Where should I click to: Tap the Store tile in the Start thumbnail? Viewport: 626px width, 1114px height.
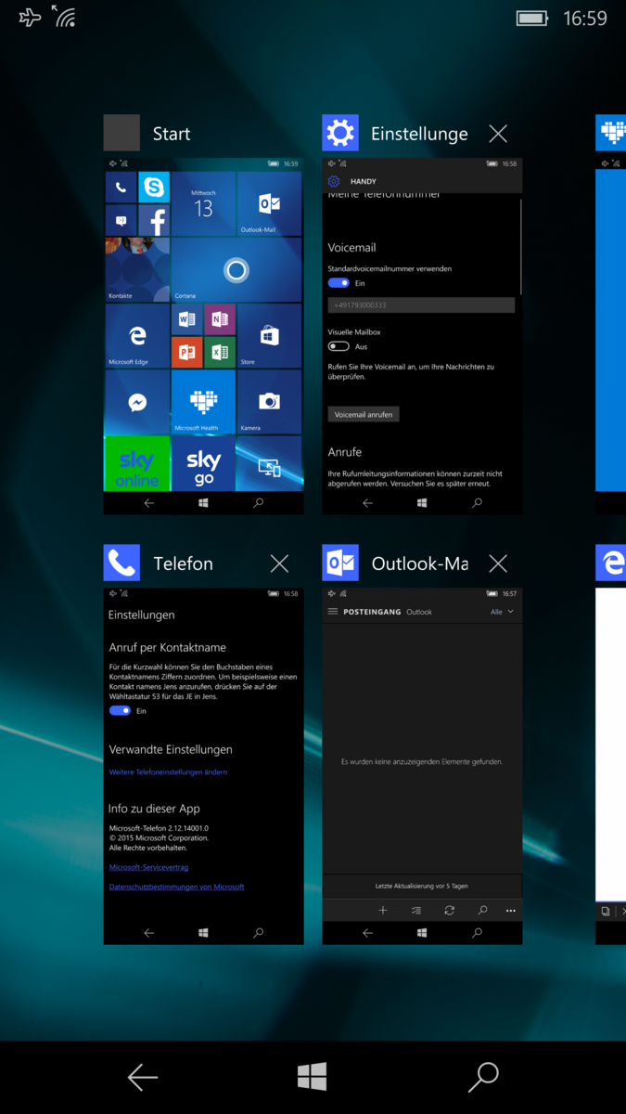click(269, 336)
